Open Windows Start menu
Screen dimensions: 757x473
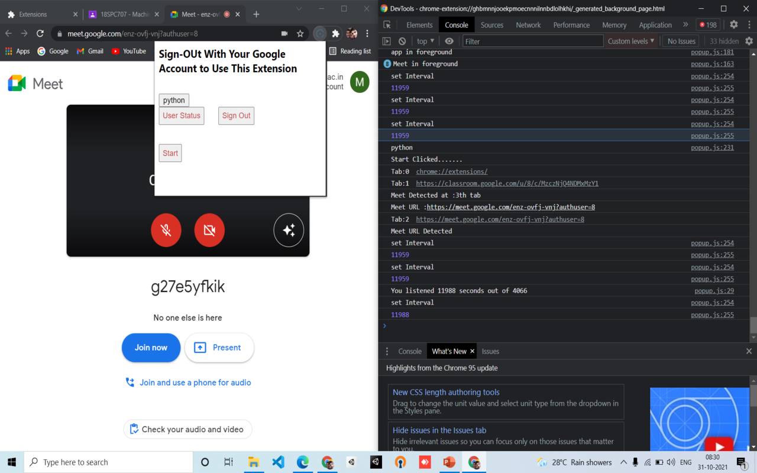click(12, 462)
